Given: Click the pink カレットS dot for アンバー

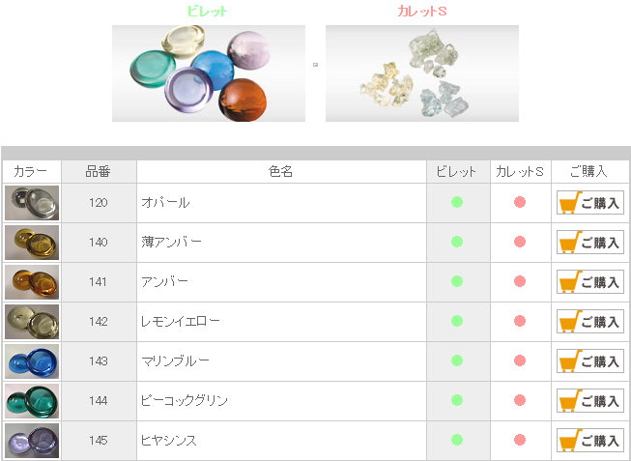Looking at the screenshot, I should [x=520, y=281].
